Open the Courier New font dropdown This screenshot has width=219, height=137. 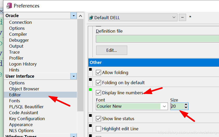point(164,106)
